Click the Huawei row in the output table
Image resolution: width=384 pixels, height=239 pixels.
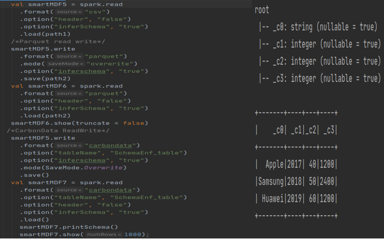296,198
